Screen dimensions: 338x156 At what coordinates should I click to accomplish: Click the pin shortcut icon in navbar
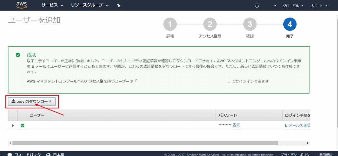coord(119,5)
